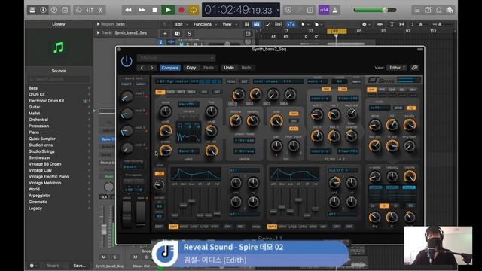Open the Editors scissors icon
The width and height of the screenshot is (482, 271).
coord(100,10)
